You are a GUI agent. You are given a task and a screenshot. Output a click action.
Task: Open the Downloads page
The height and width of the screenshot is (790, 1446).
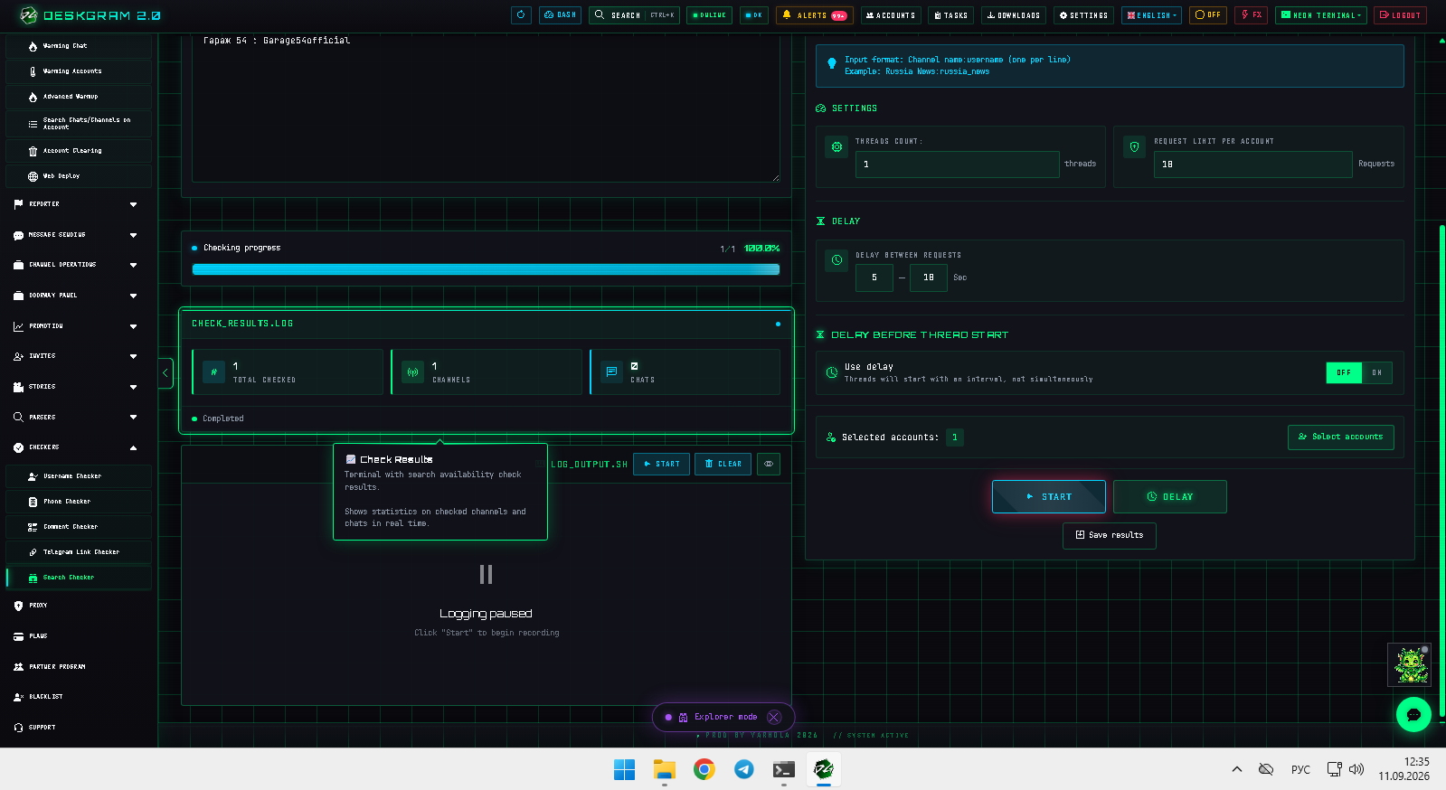tap(1014, 15)
